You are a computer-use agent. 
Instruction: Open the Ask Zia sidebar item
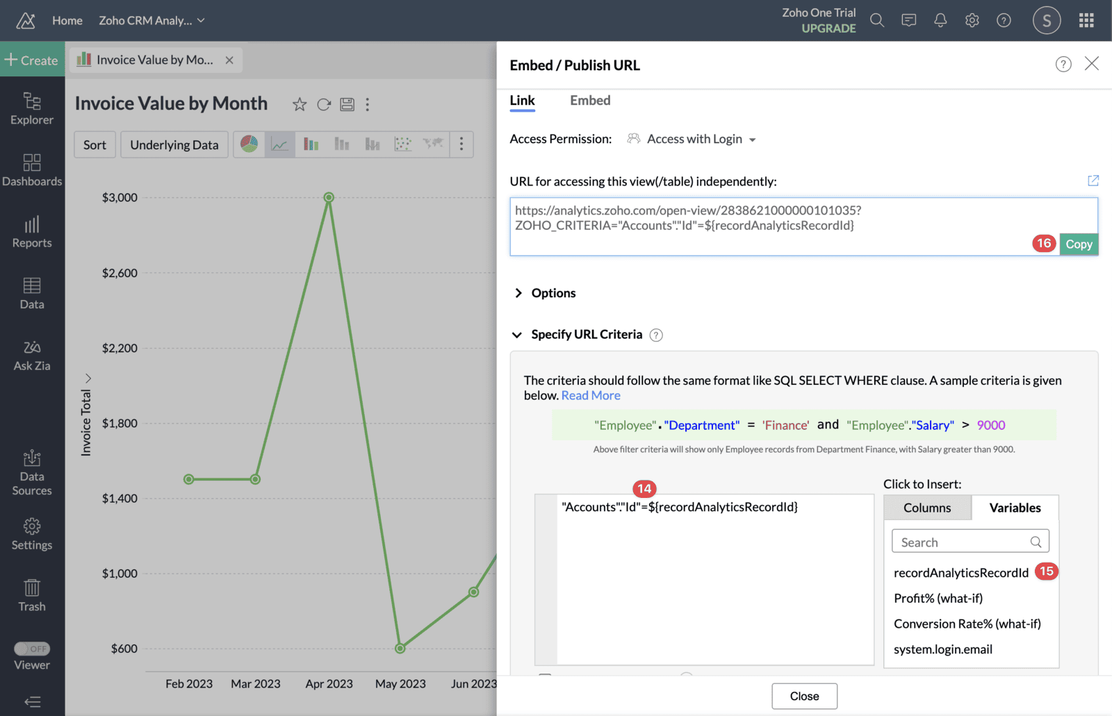pos(32,355)
